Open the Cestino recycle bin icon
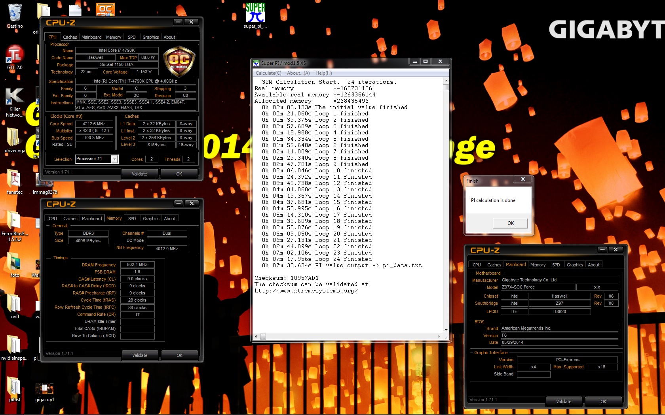The height and width of the screenshot is (415, 665). click(x=15, y=15)
